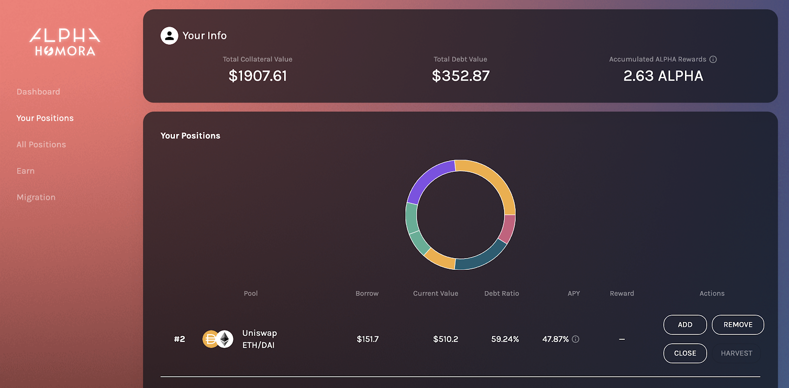Click the Current Value column header

click(x=435, y=293)
